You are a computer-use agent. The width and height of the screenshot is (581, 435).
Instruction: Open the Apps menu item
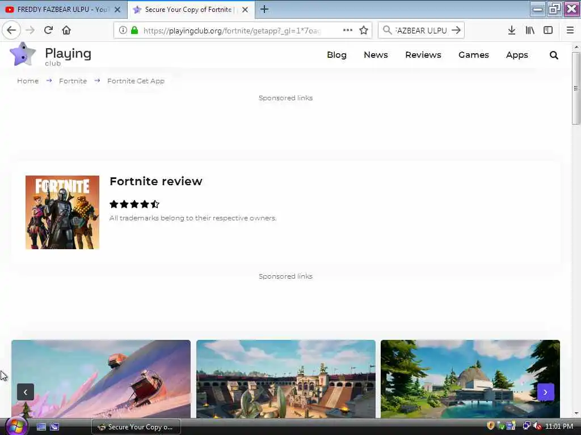[x=517, y=55]
